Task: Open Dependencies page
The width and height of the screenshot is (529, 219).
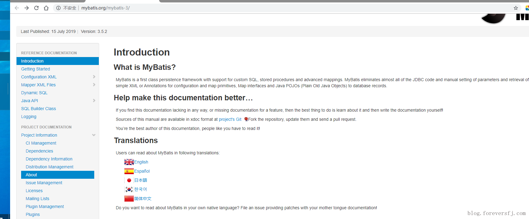Action: [39, 151]
